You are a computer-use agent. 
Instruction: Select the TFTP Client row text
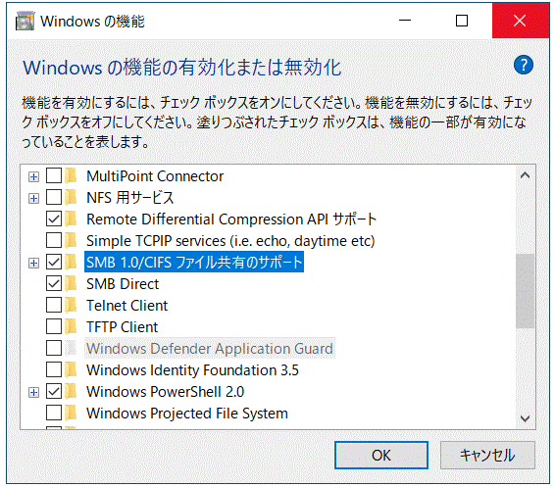(123, 327)
